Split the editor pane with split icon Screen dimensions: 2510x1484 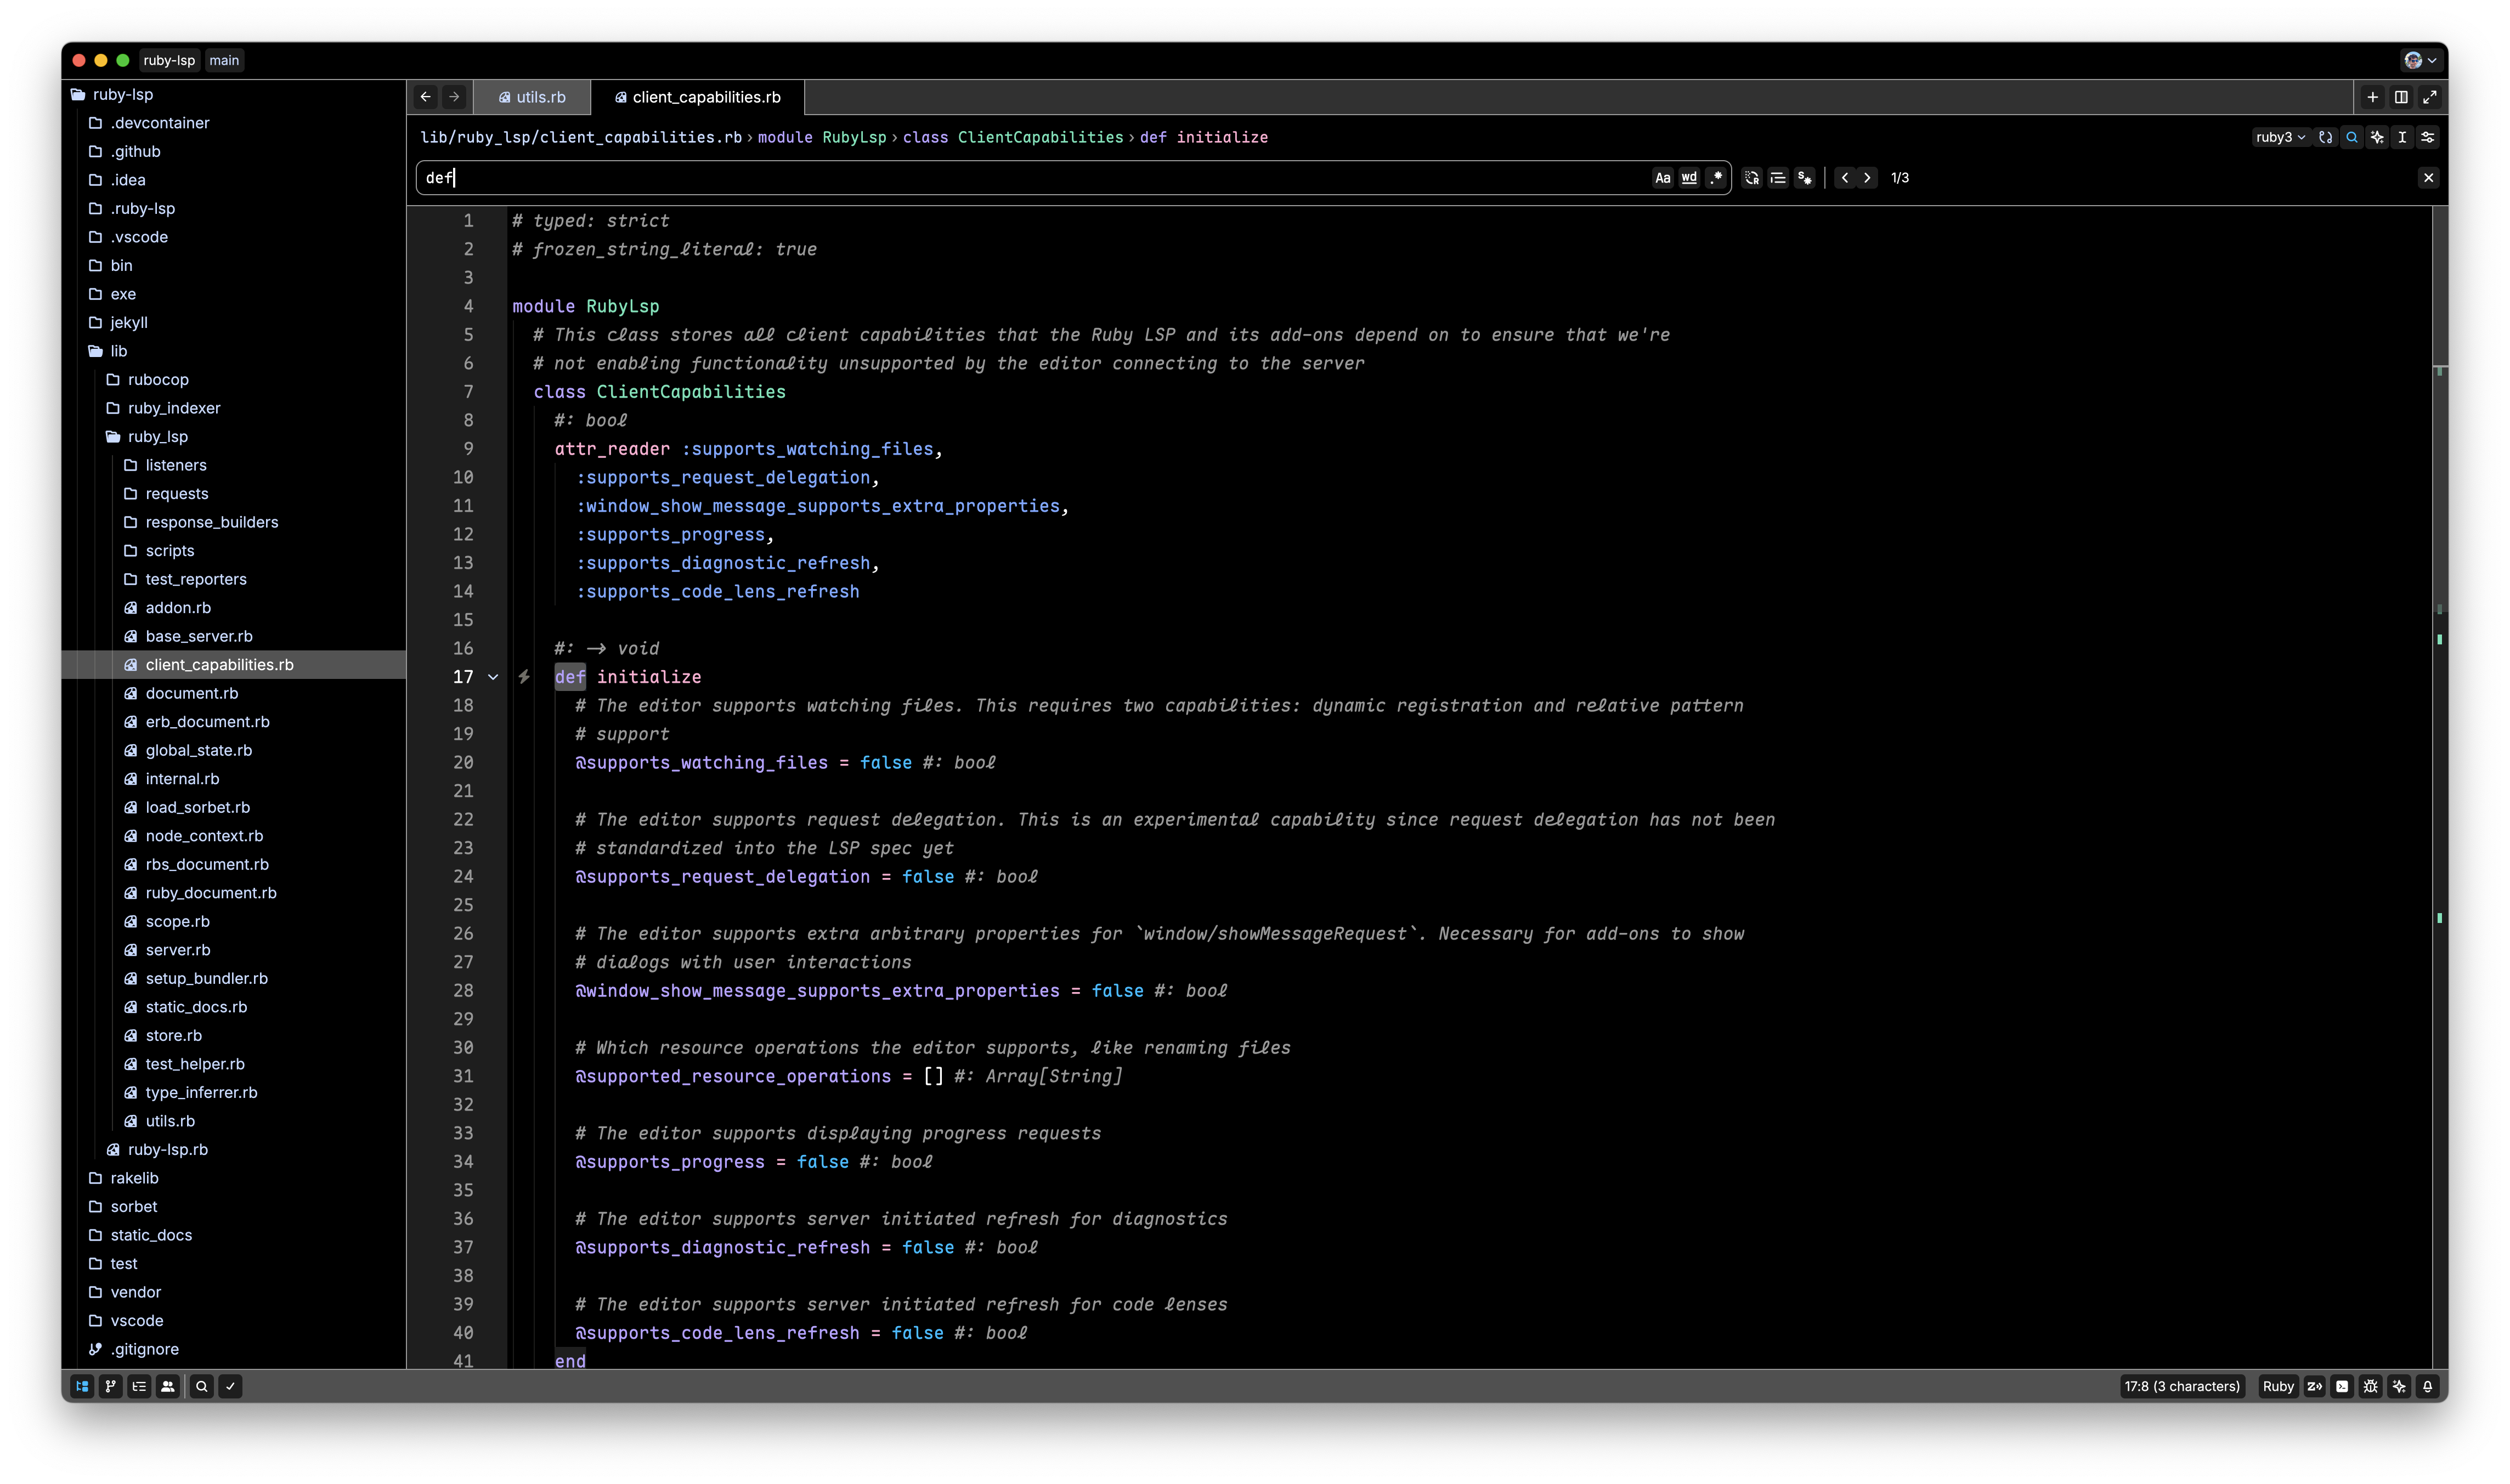click(x=2401, y=97)
